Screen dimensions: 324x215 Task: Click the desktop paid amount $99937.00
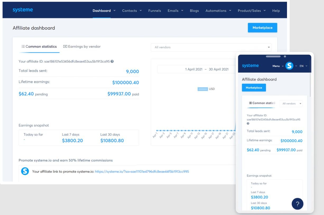pyautogui.click(x=119, y=94)
